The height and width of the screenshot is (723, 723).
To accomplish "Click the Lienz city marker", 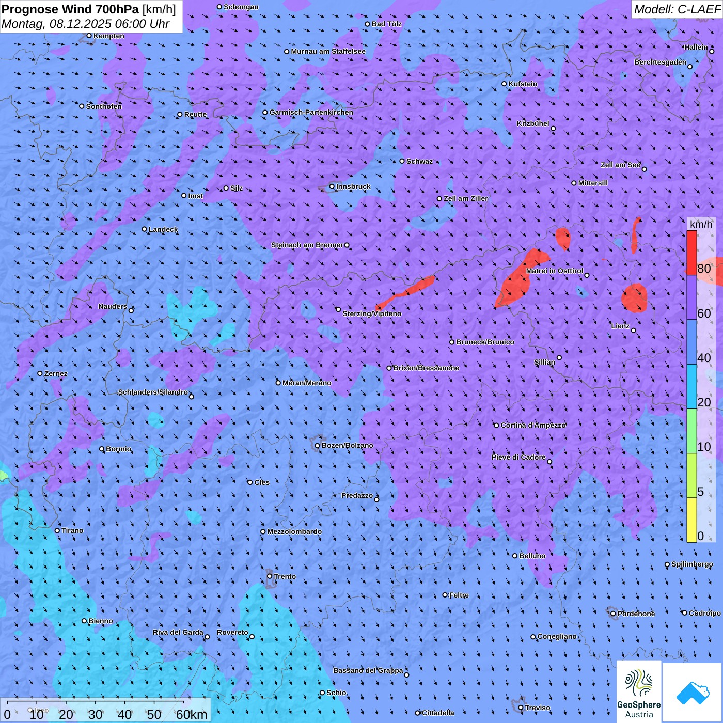I will tap(634, 331).
